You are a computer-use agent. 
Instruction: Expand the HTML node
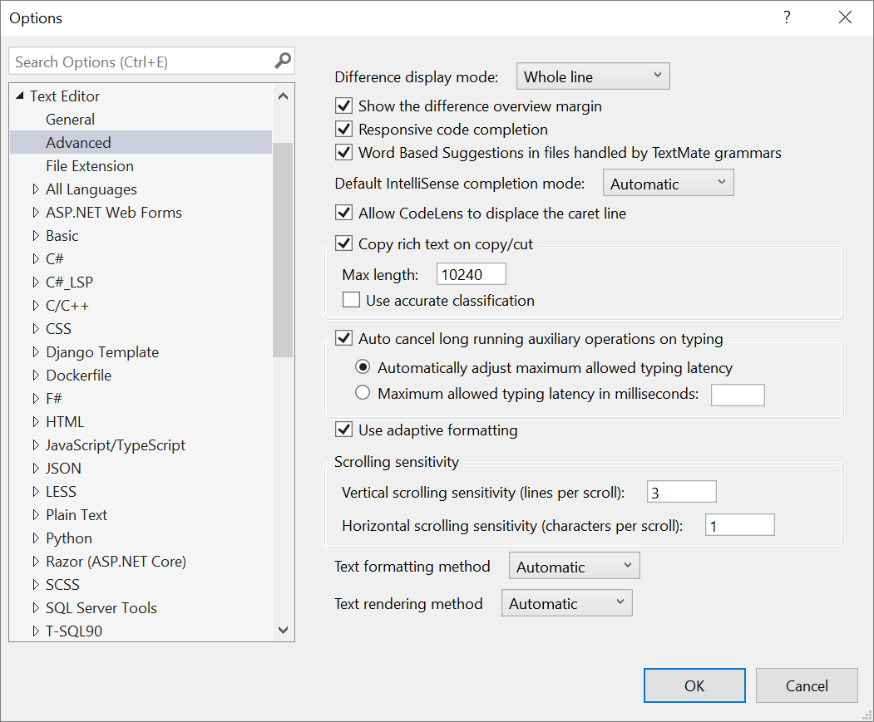(x=36, y=422)
